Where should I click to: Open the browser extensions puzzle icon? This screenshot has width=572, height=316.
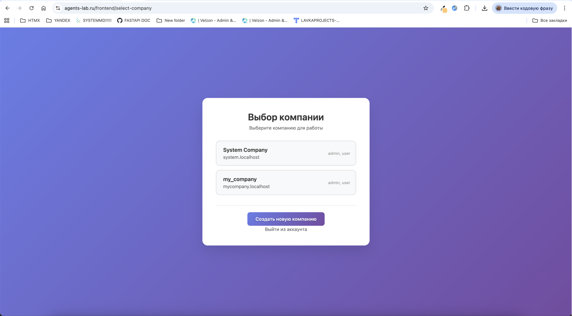(467, 8)
